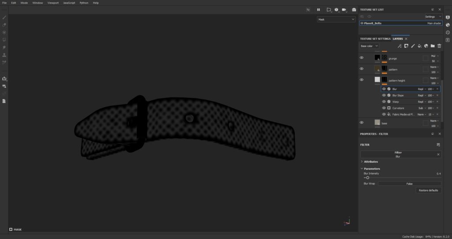Open the Python menu
This screenshot has height=239, width=452.
click(84, 3)
